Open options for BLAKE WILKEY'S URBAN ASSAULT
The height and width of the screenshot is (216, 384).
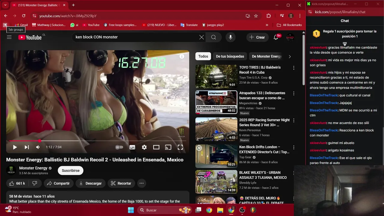294,173
